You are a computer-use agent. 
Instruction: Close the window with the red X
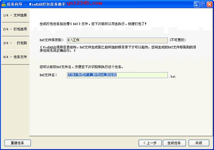209,5
